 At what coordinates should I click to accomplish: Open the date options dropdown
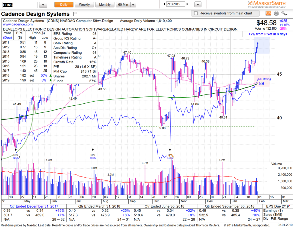(x=198, y=4)
